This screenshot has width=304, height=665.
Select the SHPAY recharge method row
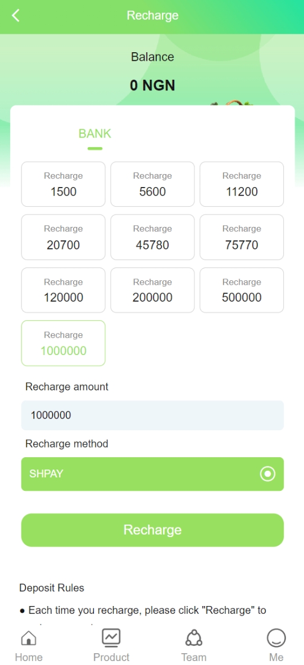point(152,473)
